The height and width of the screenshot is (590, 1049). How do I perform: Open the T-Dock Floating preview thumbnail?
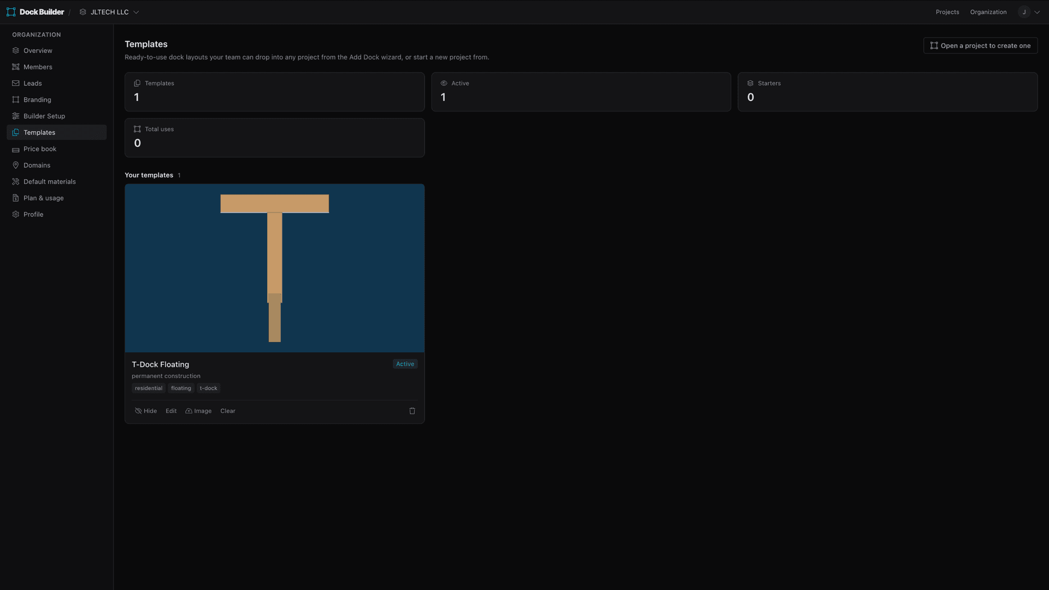point(274,268)
